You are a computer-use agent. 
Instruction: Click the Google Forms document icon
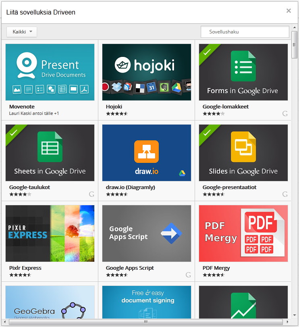coord(243,66)
